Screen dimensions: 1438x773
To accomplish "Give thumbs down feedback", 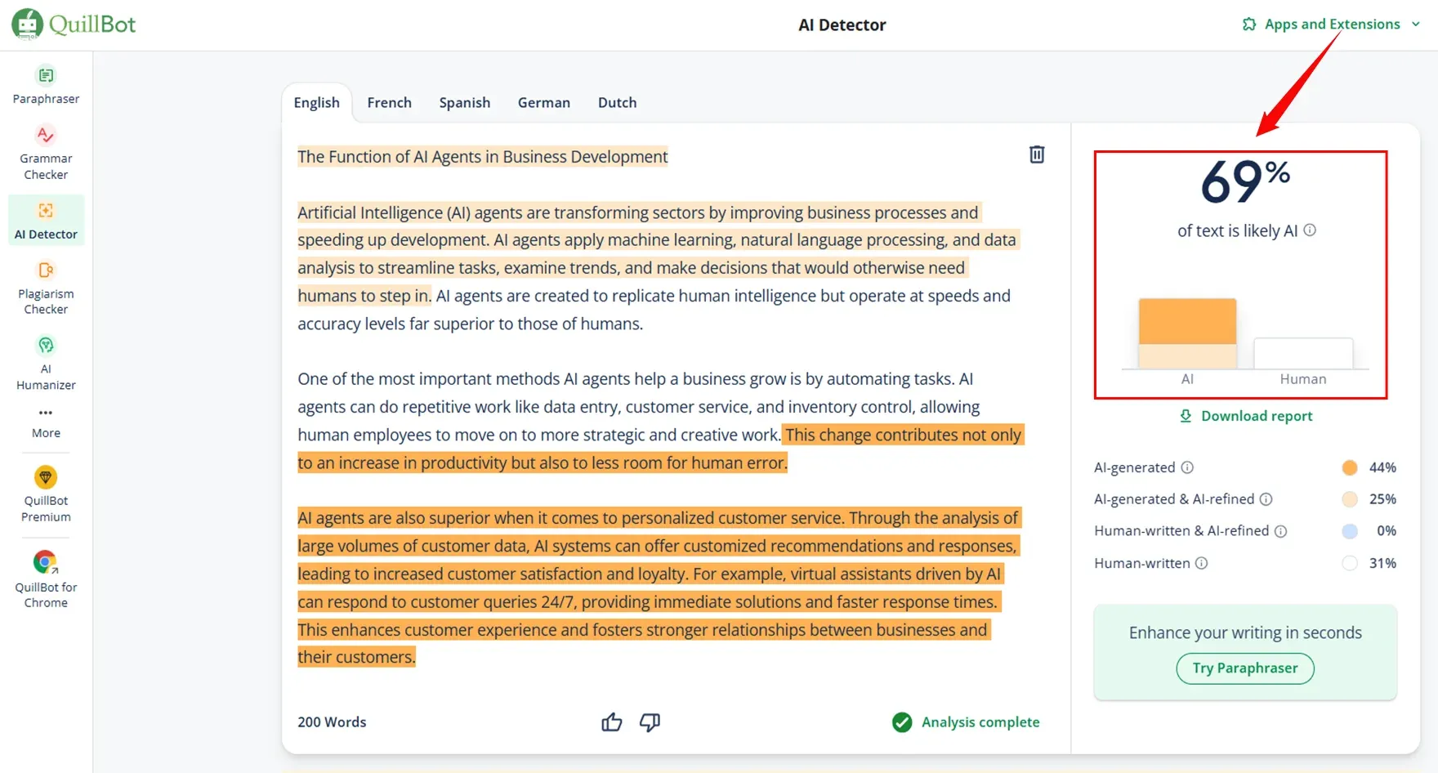I will point(650,722).
